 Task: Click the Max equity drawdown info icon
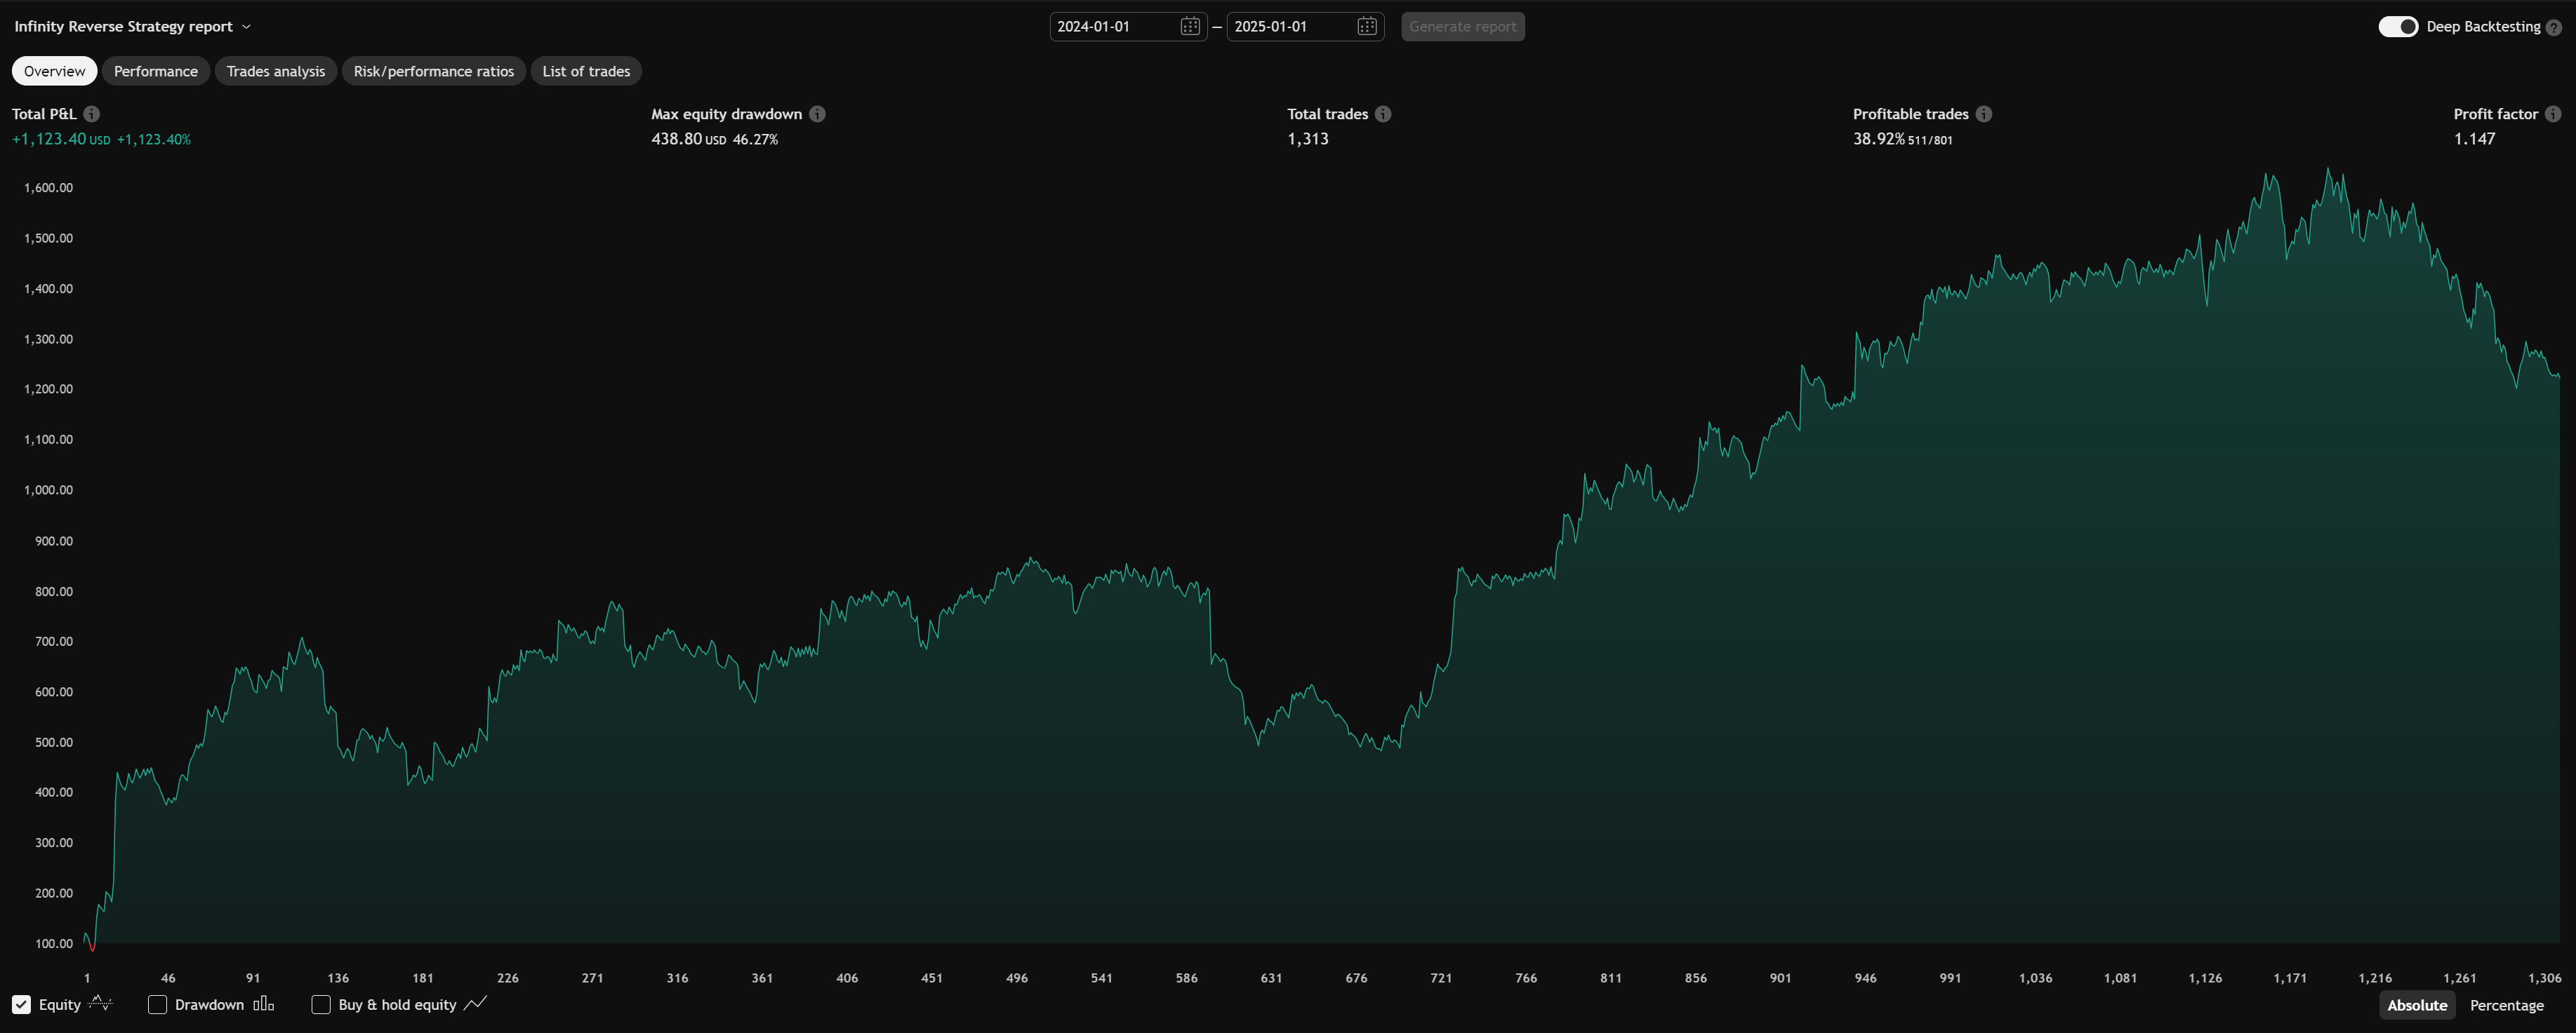coord(817,114)
